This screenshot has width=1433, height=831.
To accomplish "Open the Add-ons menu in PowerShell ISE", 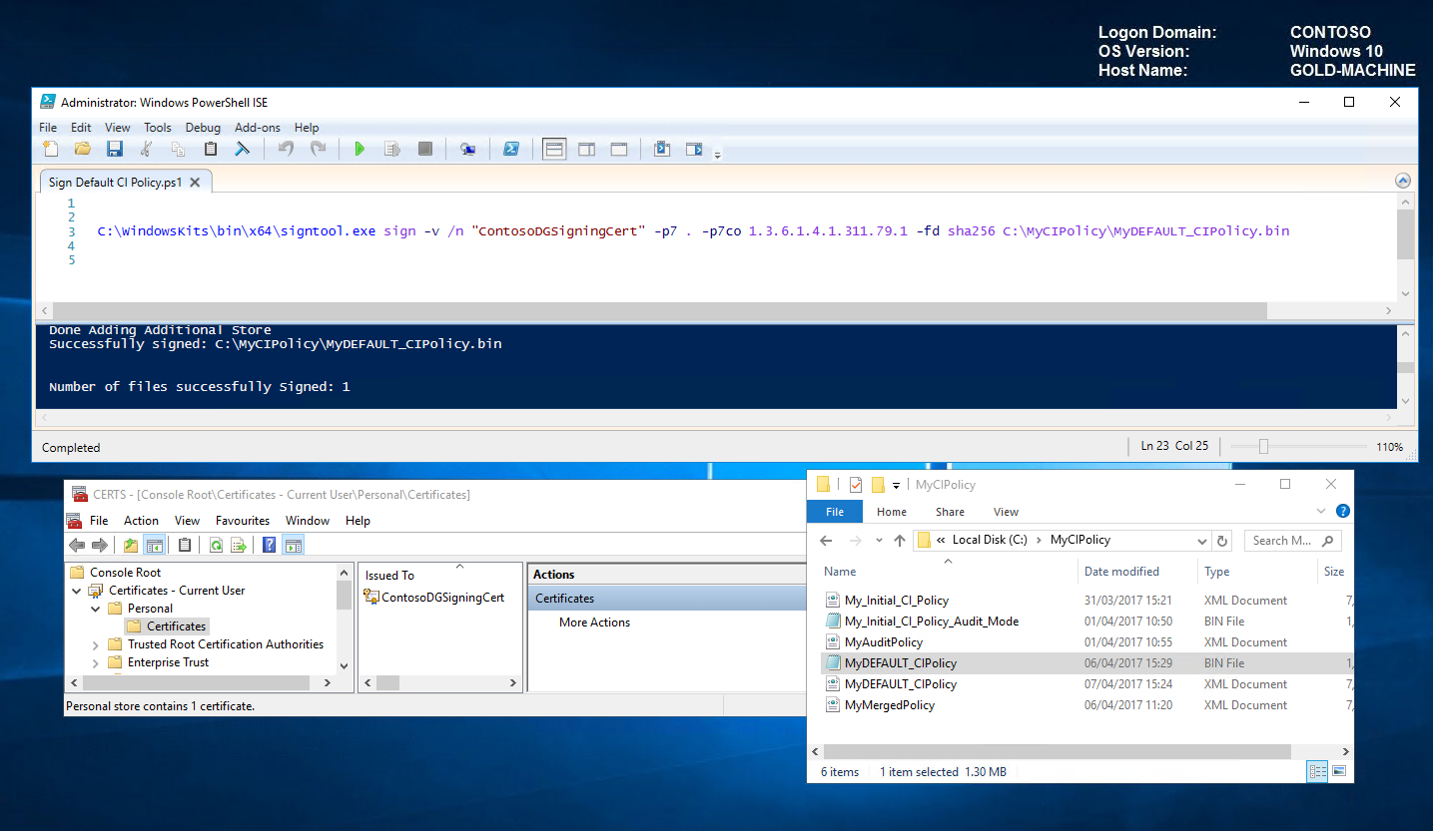I will 258,128.
